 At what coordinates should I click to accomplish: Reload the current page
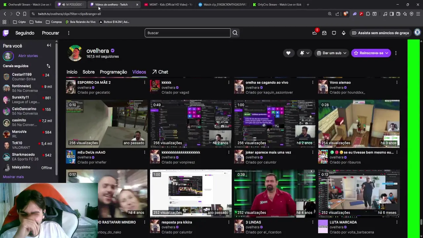pos(18,14)
